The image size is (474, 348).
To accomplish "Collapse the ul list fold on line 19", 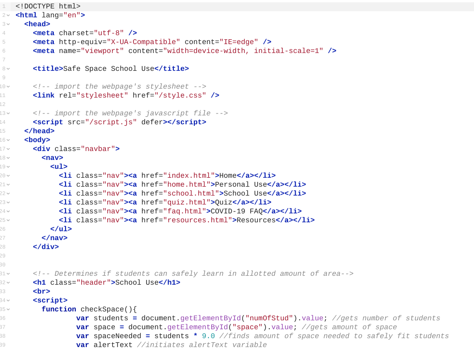I will click(8, 167).
